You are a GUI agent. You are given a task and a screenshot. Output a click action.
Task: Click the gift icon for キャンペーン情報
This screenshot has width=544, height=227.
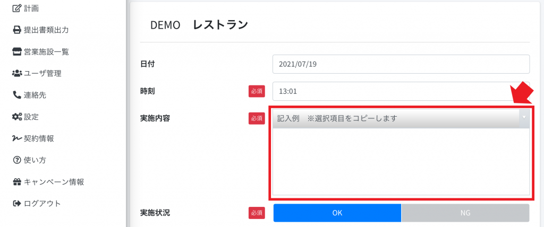pos(16,181)
